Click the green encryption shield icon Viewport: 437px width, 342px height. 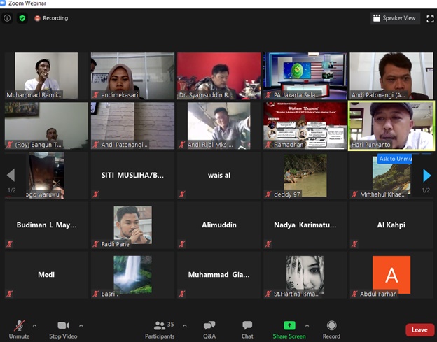pos(22,18)
